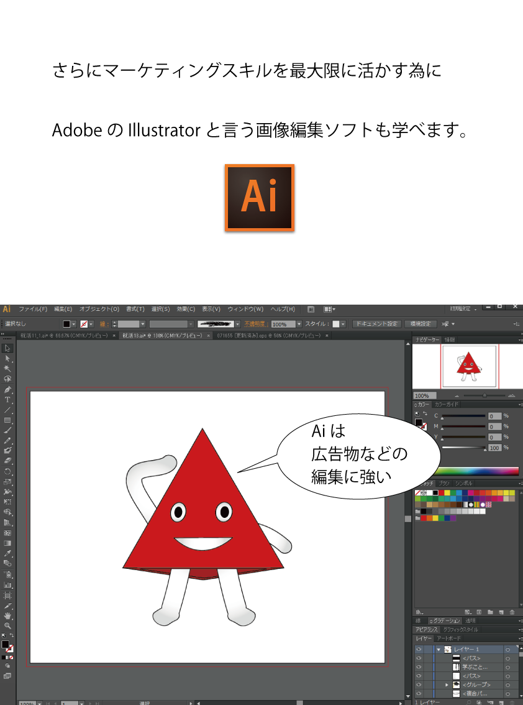
Task: Select the Selection tool arrow
Action: pyautogui.click(x=7, y=348)
